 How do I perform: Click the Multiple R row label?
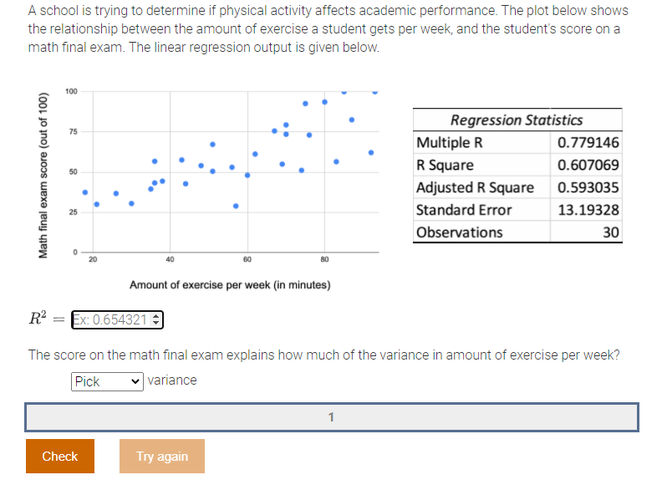449,142
